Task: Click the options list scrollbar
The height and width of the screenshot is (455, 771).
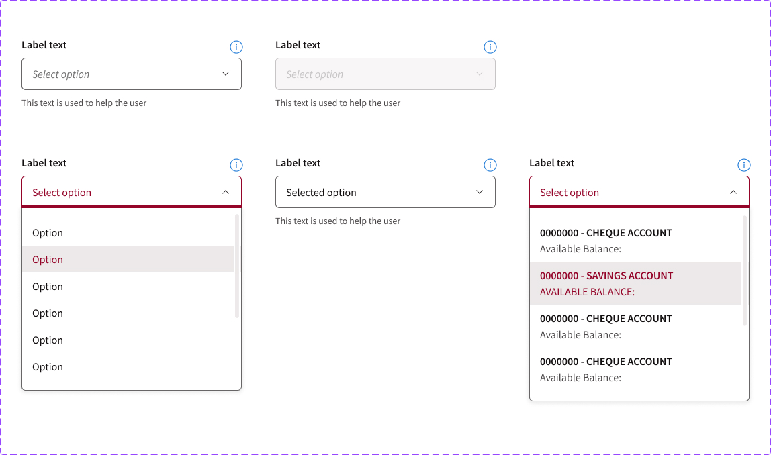Action: 237,266
